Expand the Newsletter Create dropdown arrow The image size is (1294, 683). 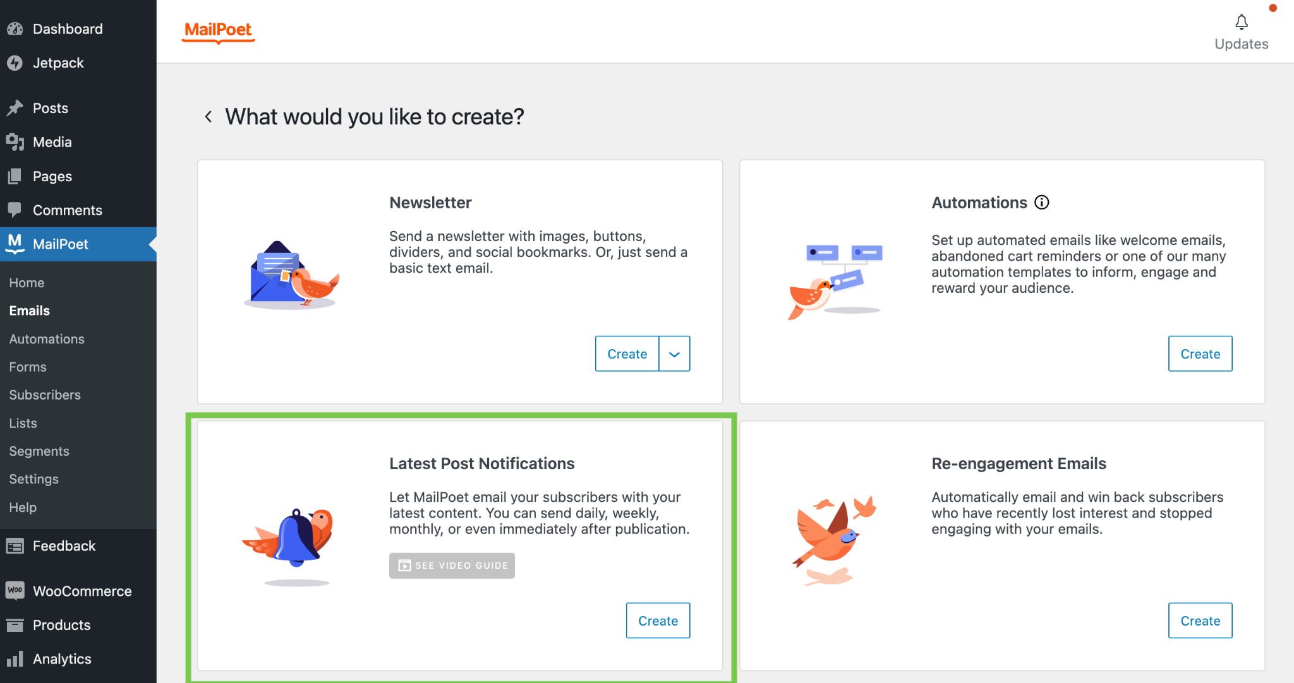point(674,354)
